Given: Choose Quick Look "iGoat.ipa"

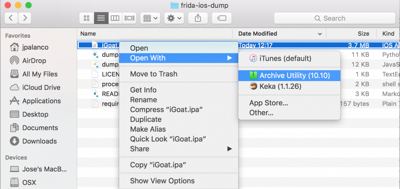Looking at the screenshot, I should [179, 139].
